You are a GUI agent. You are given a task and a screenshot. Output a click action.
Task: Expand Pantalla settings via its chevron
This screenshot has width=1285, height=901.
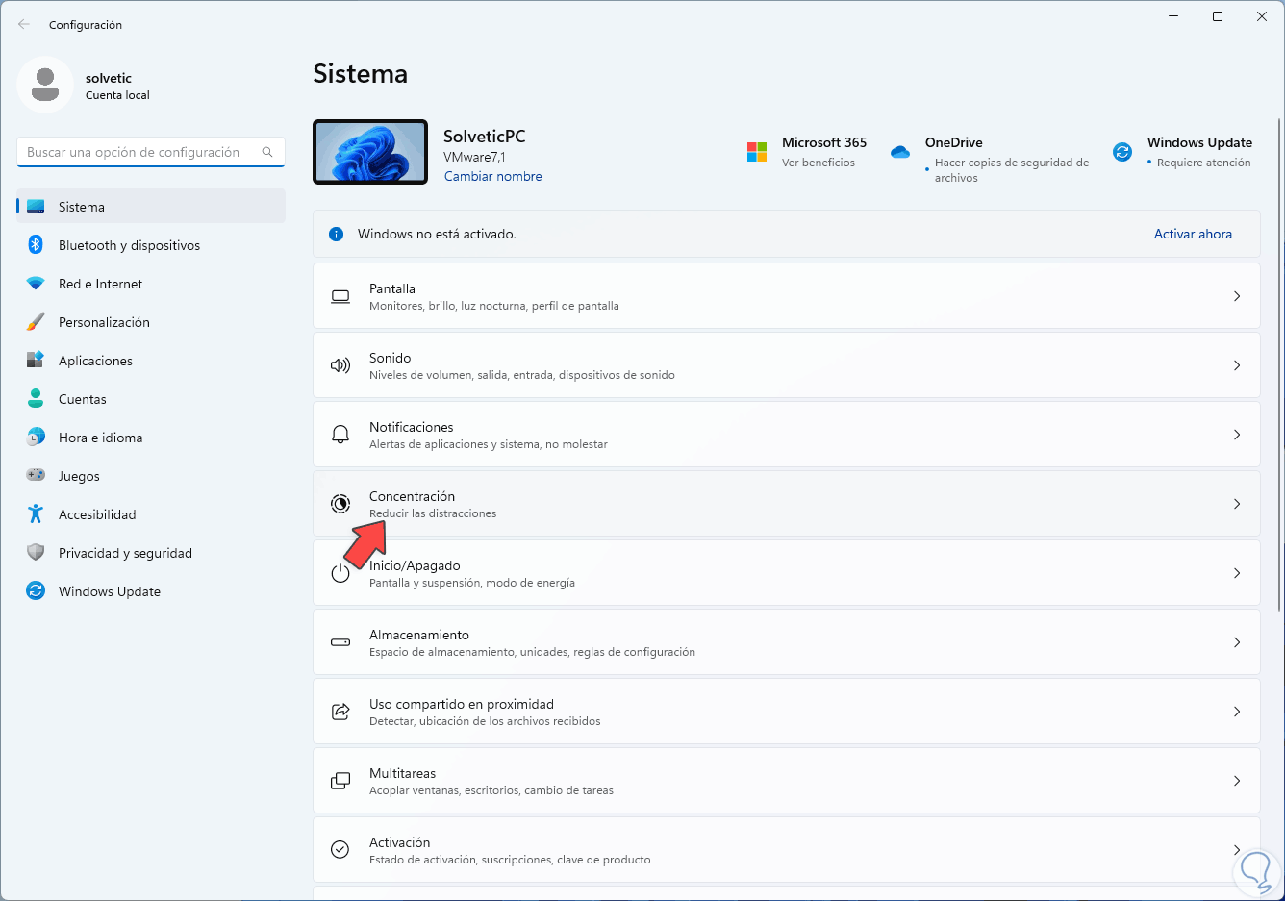1237,296
